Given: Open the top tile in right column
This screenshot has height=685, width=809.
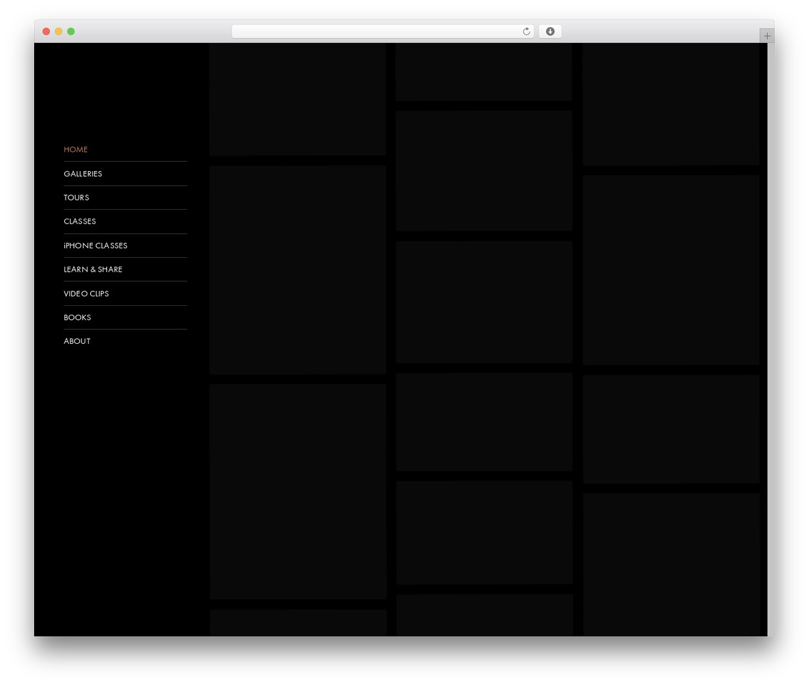Looking at the screenshot, I should [x=671, y=104].
